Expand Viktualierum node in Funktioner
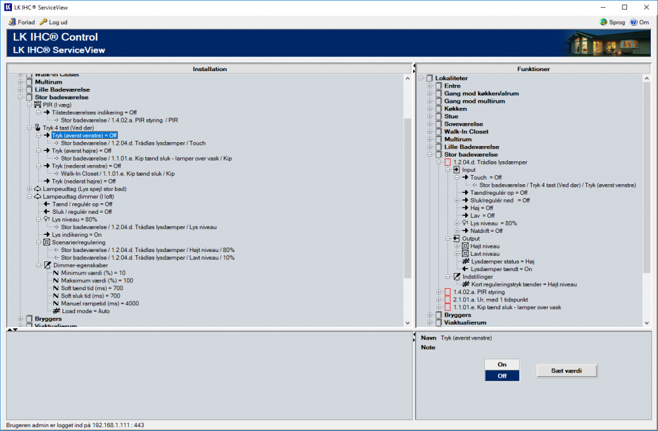This screenshot has height=431, width=658. click(430, 322)
